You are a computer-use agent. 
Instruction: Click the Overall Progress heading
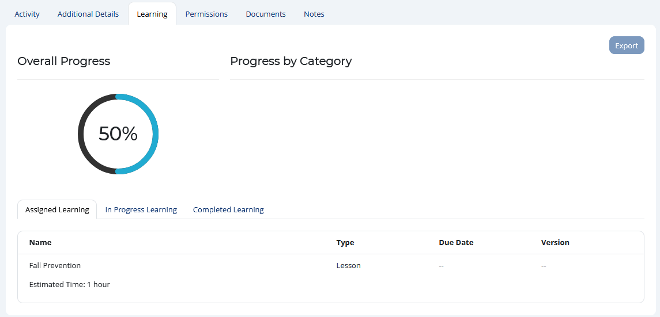tap(63, 62)
